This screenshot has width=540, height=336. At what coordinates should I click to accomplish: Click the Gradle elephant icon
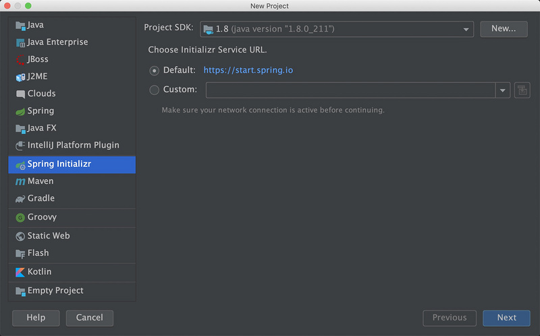click(x=20, y=199)
